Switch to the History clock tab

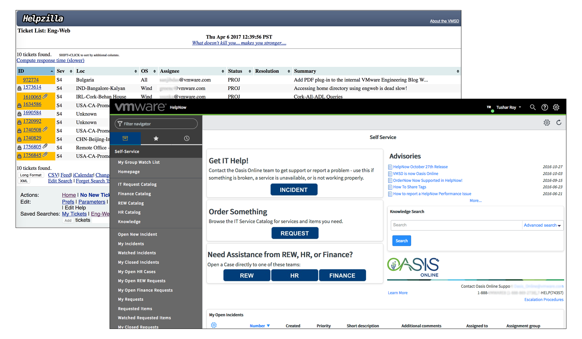187,138
